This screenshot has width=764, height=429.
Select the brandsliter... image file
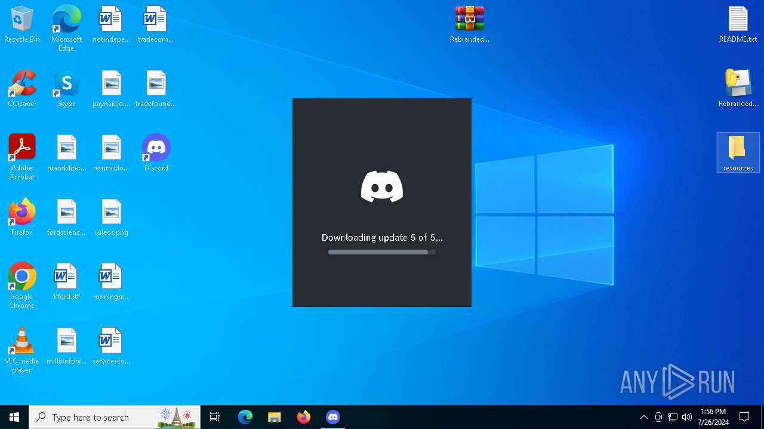tap(66, 153)
